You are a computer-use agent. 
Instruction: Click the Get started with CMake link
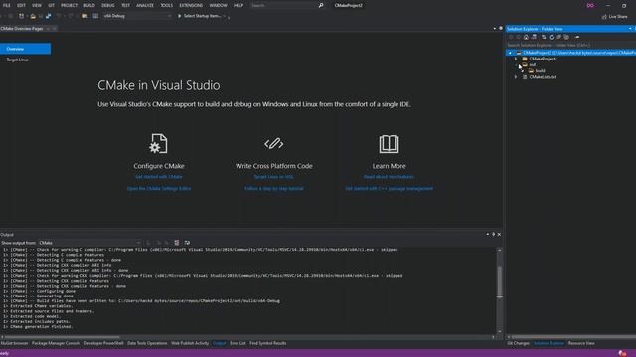coord(159,177)
